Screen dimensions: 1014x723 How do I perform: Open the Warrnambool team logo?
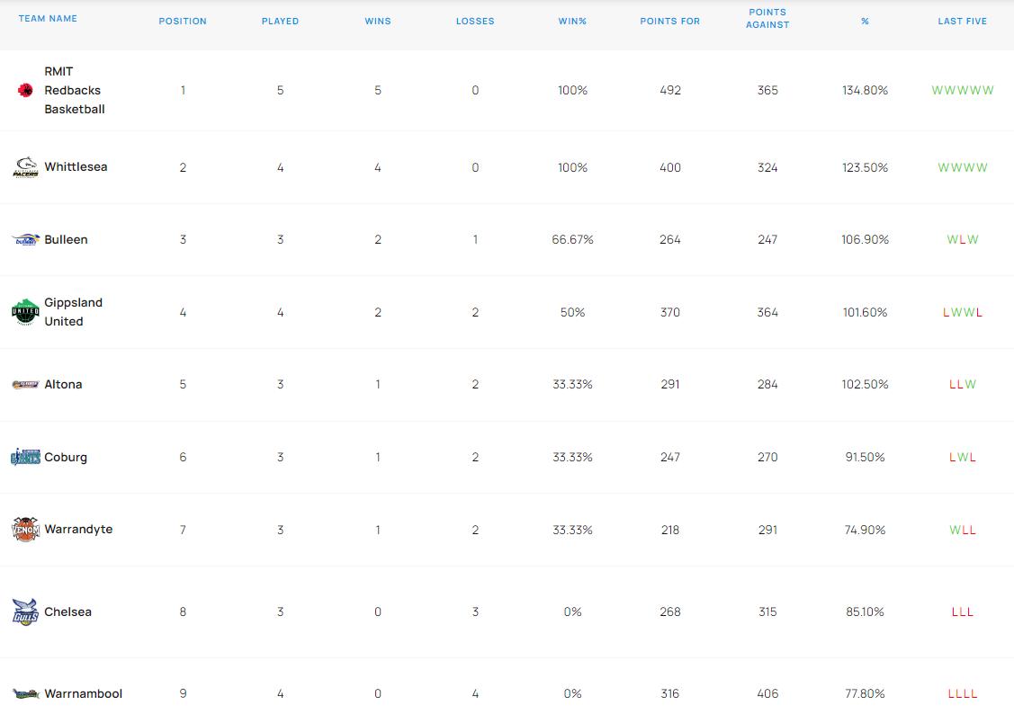coord(26,694)
